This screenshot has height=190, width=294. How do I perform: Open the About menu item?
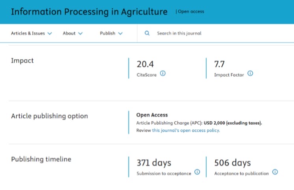(69, 33)
